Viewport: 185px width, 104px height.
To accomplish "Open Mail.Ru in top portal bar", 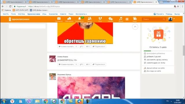I will 6,14.
